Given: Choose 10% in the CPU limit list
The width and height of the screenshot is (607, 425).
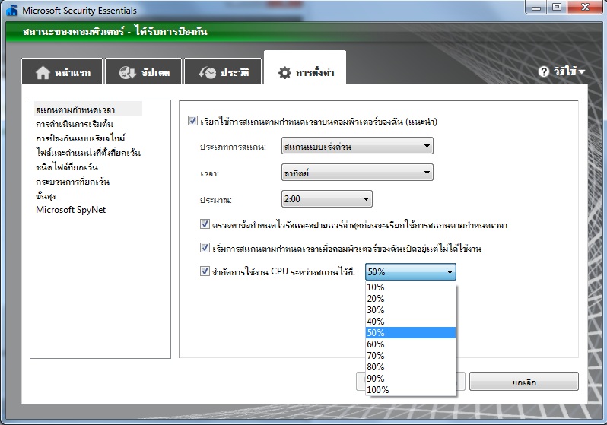Looking at the screenshot, I should (x=411, y=287).
